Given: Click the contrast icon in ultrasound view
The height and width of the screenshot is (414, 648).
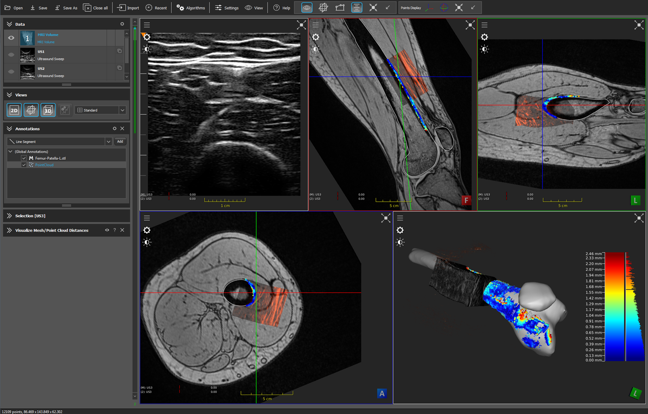Looking at the screenshot, I should [x=147, y=49].
